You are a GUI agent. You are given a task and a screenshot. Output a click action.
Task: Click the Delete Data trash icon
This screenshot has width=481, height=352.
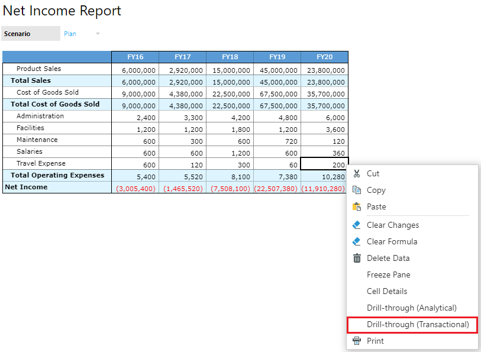357,258
